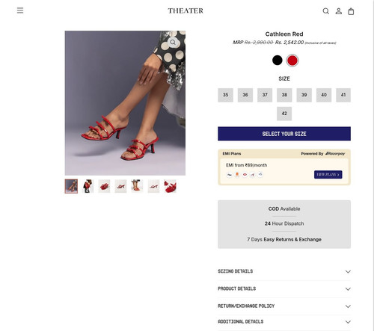Viewport: 374px width, 331px height.
Task: Click the Razorpay logo in EMI box
Action: tap(335, 153)
